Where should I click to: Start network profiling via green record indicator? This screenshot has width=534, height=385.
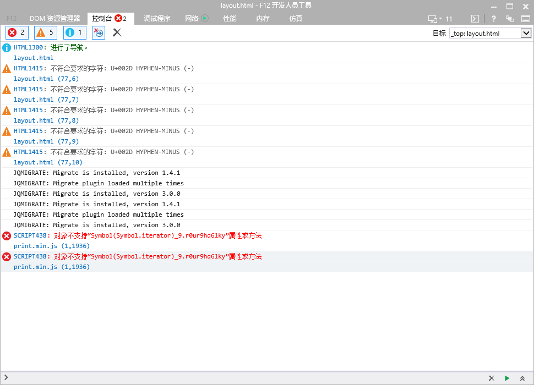204,18
